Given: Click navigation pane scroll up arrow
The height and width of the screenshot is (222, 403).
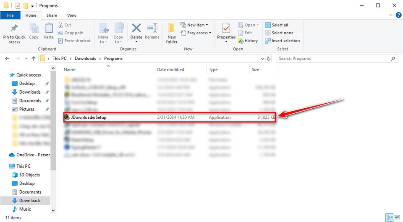Looking at the screenshot, I should [53, 69].
